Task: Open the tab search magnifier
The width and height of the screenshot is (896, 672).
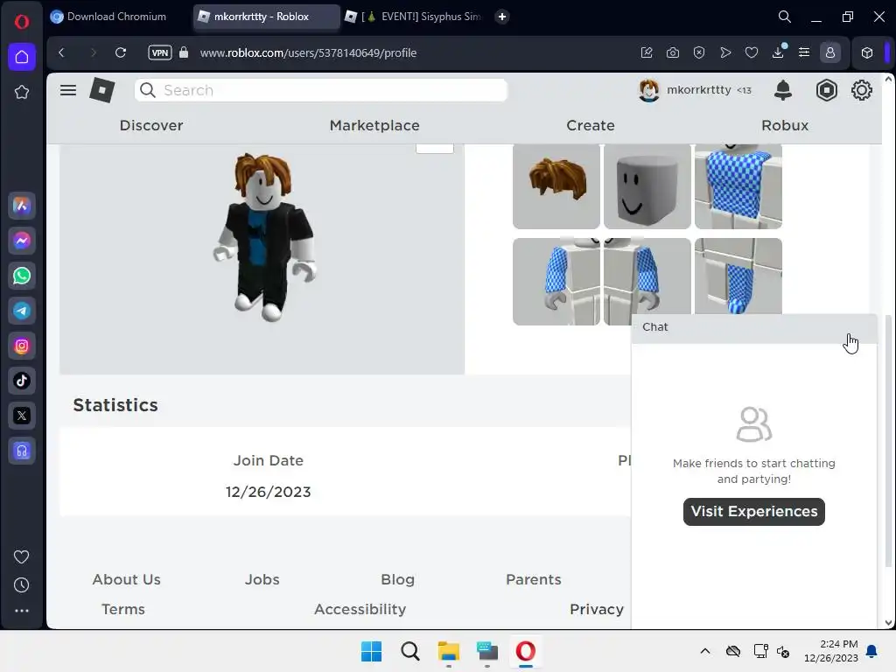Action: point(785,17)
